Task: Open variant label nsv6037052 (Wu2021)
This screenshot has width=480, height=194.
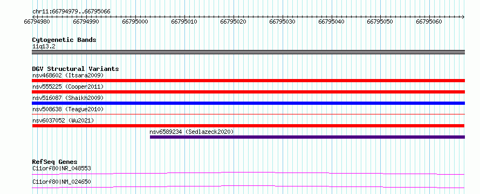Action: coord(63,120)
